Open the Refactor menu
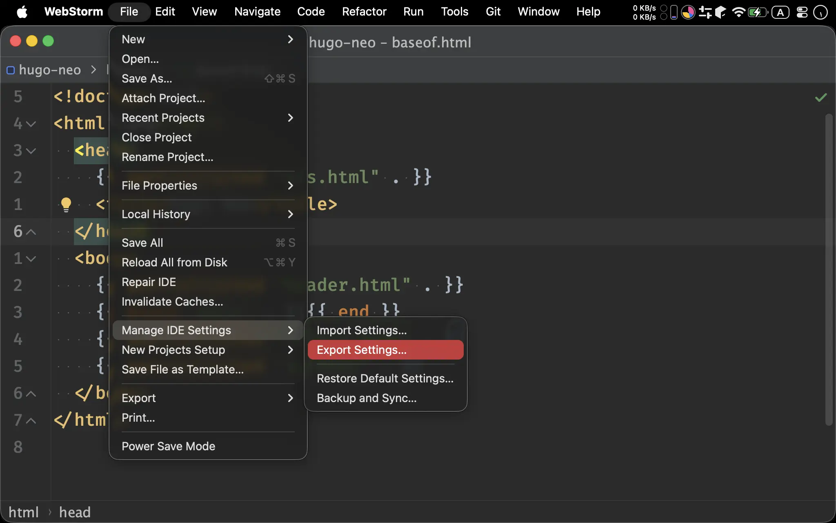836x523 pixels. pyautogui.click(x=364, y=12)
